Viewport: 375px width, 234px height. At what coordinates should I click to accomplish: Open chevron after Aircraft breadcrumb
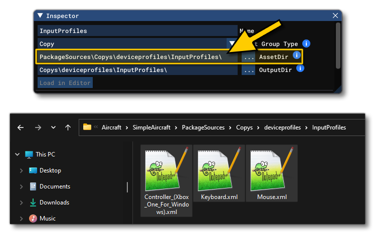coord(127,128)
